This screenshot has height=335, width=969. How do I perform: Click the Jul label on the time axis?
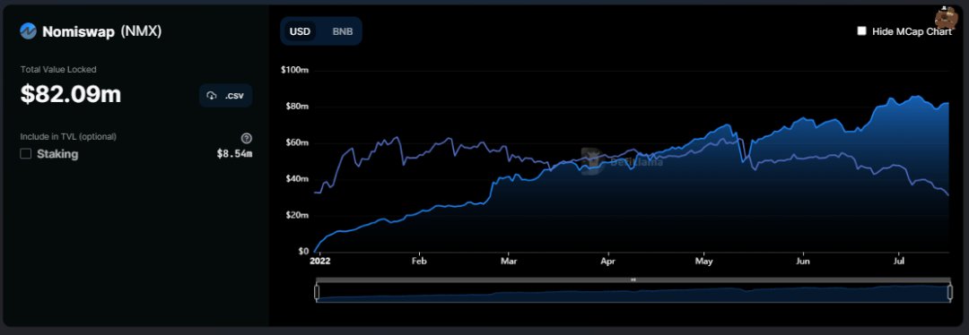899,262
